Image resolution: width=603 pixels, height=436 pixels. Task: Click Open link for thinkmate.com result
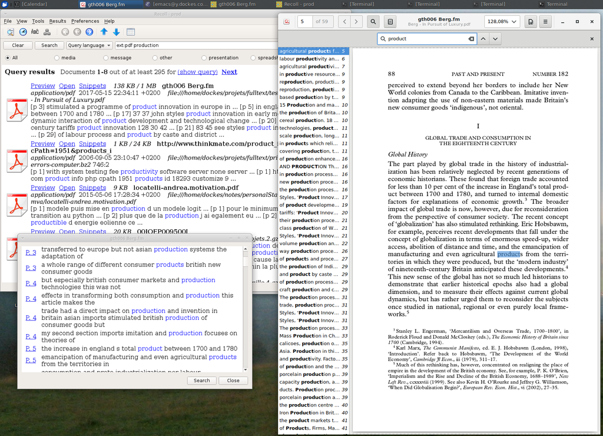(x=67, y=144)
